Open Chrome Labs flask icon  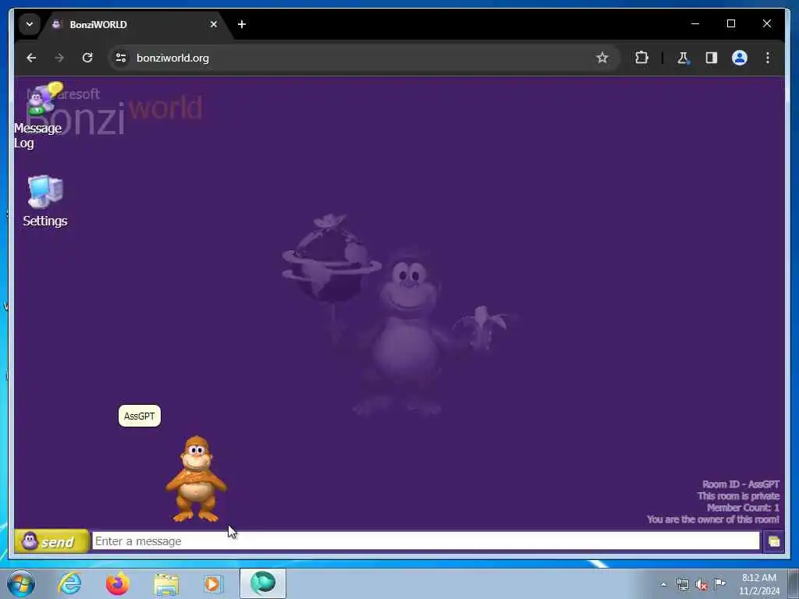683,58
